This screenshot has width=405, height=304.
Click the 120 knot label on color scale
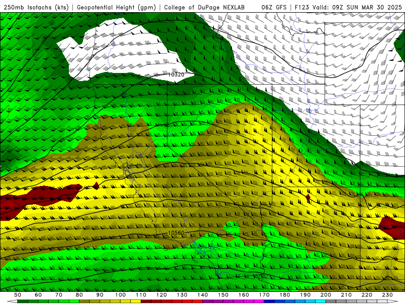pyautogui.click(x=161, y=295)
